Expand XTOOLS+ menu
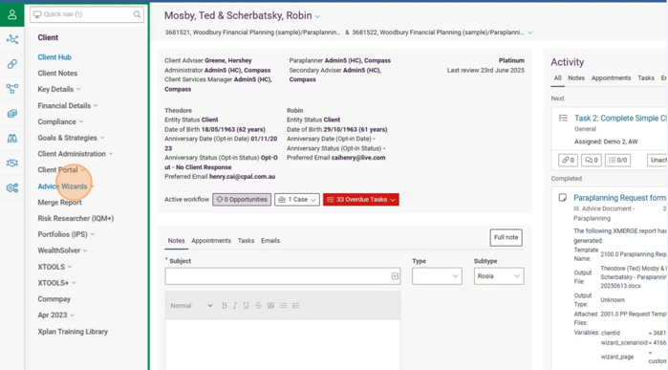The height and width of the screenshot is (370, 668). [x=56, y=283]
